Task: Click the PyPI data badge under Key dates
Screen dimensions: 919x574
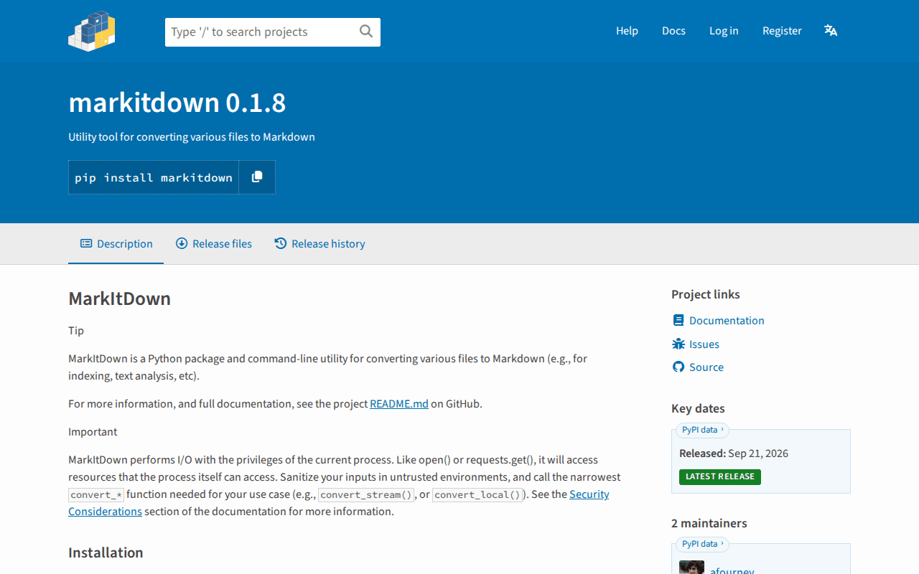Action: 702,430
